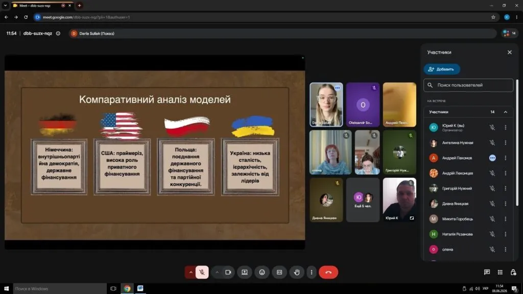Open a new browser tab
Screen dimensions: 523x294
click(x=79, y=5)
